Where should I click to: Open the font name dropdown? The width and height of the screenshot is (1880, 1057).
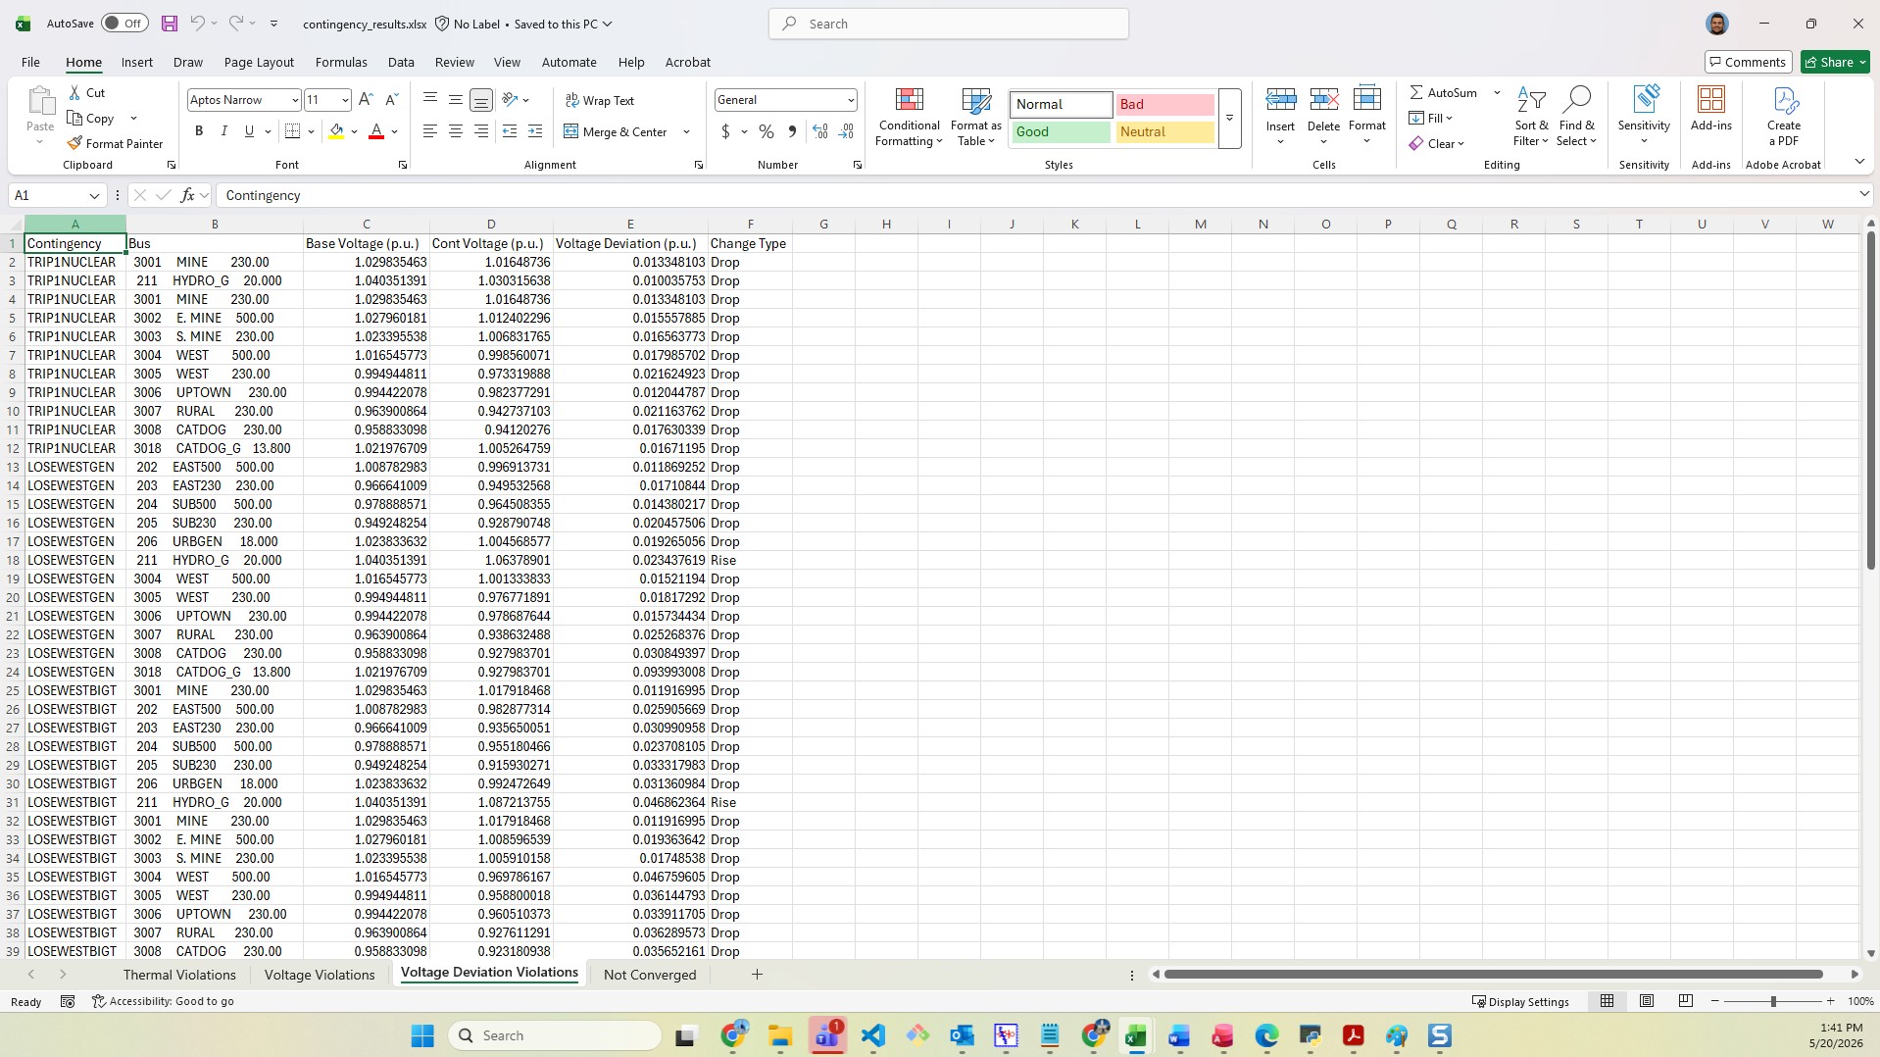coord(294,100)
